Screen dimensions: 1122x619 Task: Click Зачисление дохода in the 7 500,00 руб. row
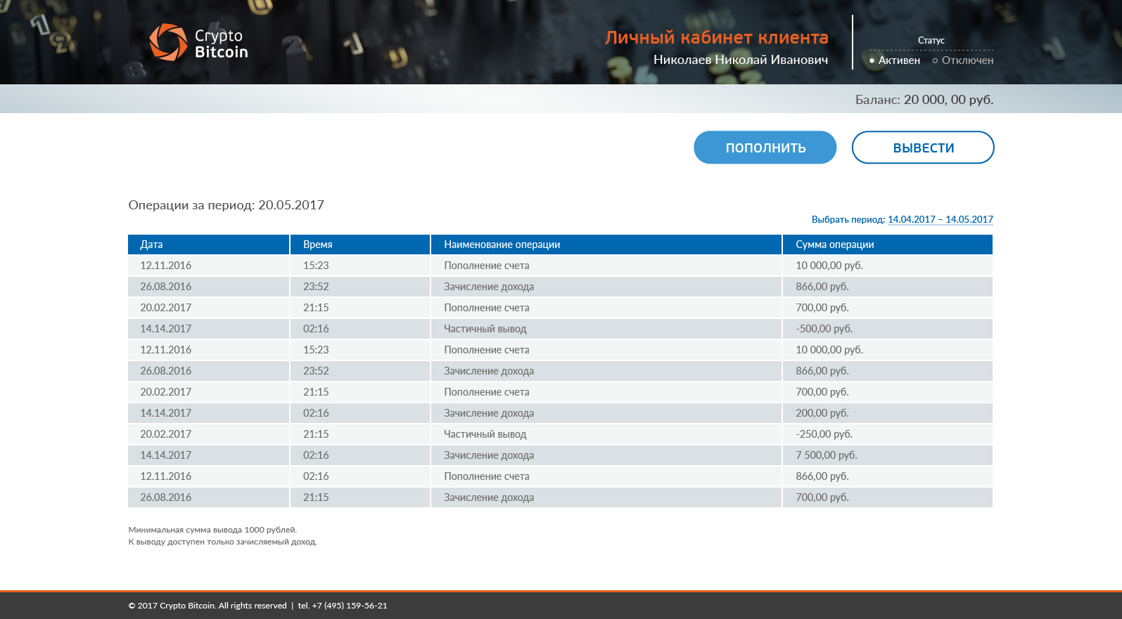pos(489,455)
